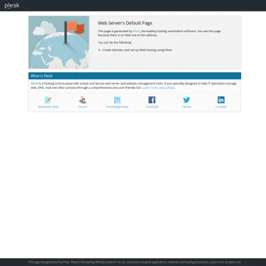
Task: Open the Knowledge Base text link
Action: click(x=117, y=107)
